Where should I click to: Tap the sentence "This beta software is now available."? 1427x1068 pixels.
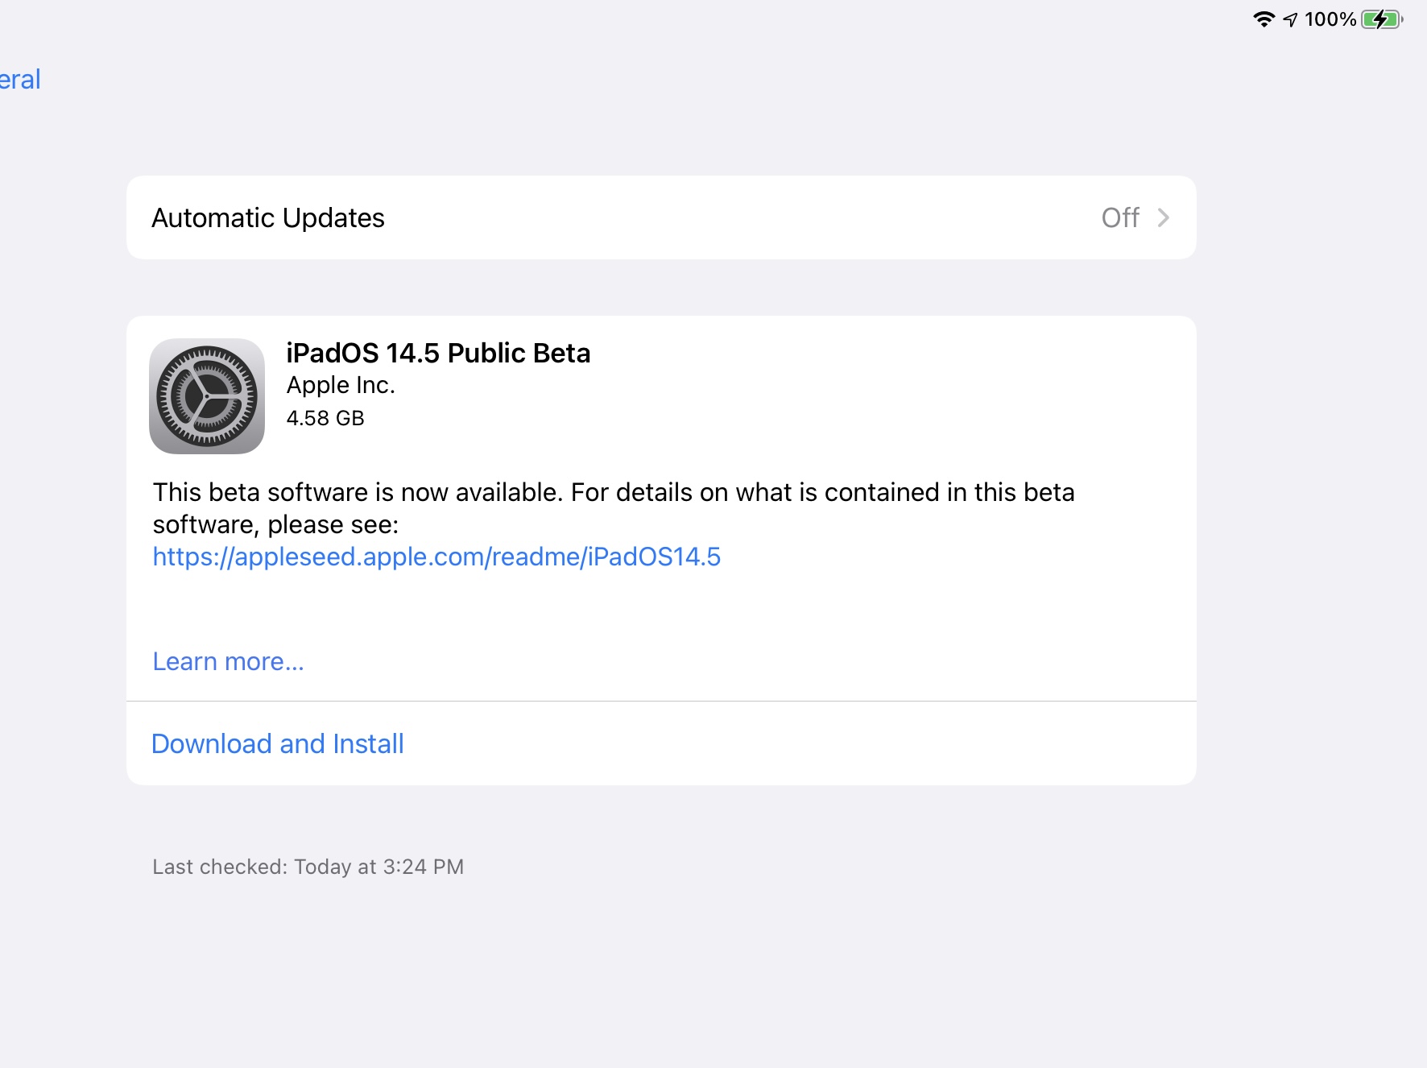click(358, 492)
